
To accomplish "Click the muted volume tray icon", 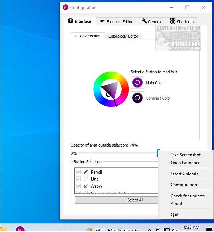I will [x=175, y=230].
